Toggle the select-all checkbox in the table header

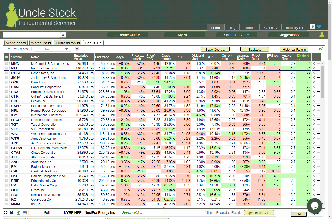pos(6,57)
